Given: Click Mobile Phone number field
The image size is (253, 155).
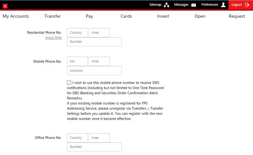Looking at the screenshot, I should pyautogui.click(x=94, y=71).
